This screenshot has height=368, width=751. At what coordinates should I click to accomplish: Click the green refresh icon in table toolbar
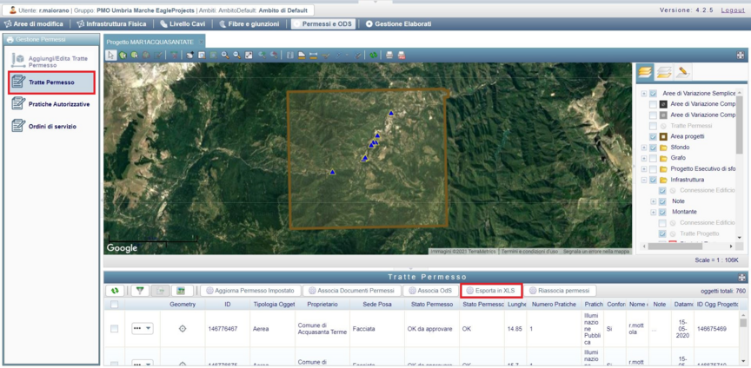[115, 291]
